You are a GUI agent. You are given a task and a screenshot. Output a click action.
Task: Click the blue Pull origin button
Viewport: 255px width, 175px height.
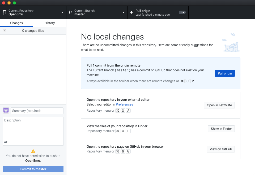225,73
